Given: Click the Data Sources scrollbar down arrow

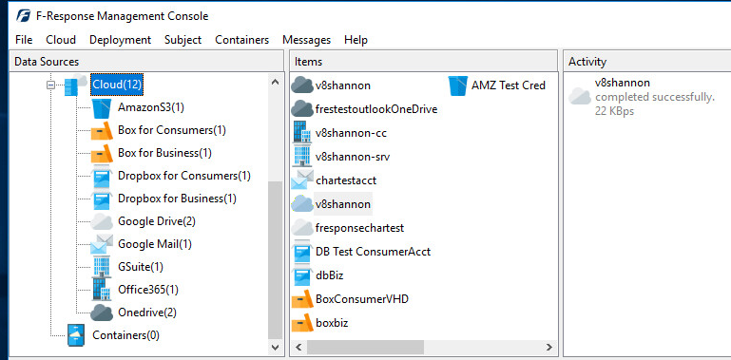Looking at the screenshot, I should pyautogui.click(x=275, y=347).
